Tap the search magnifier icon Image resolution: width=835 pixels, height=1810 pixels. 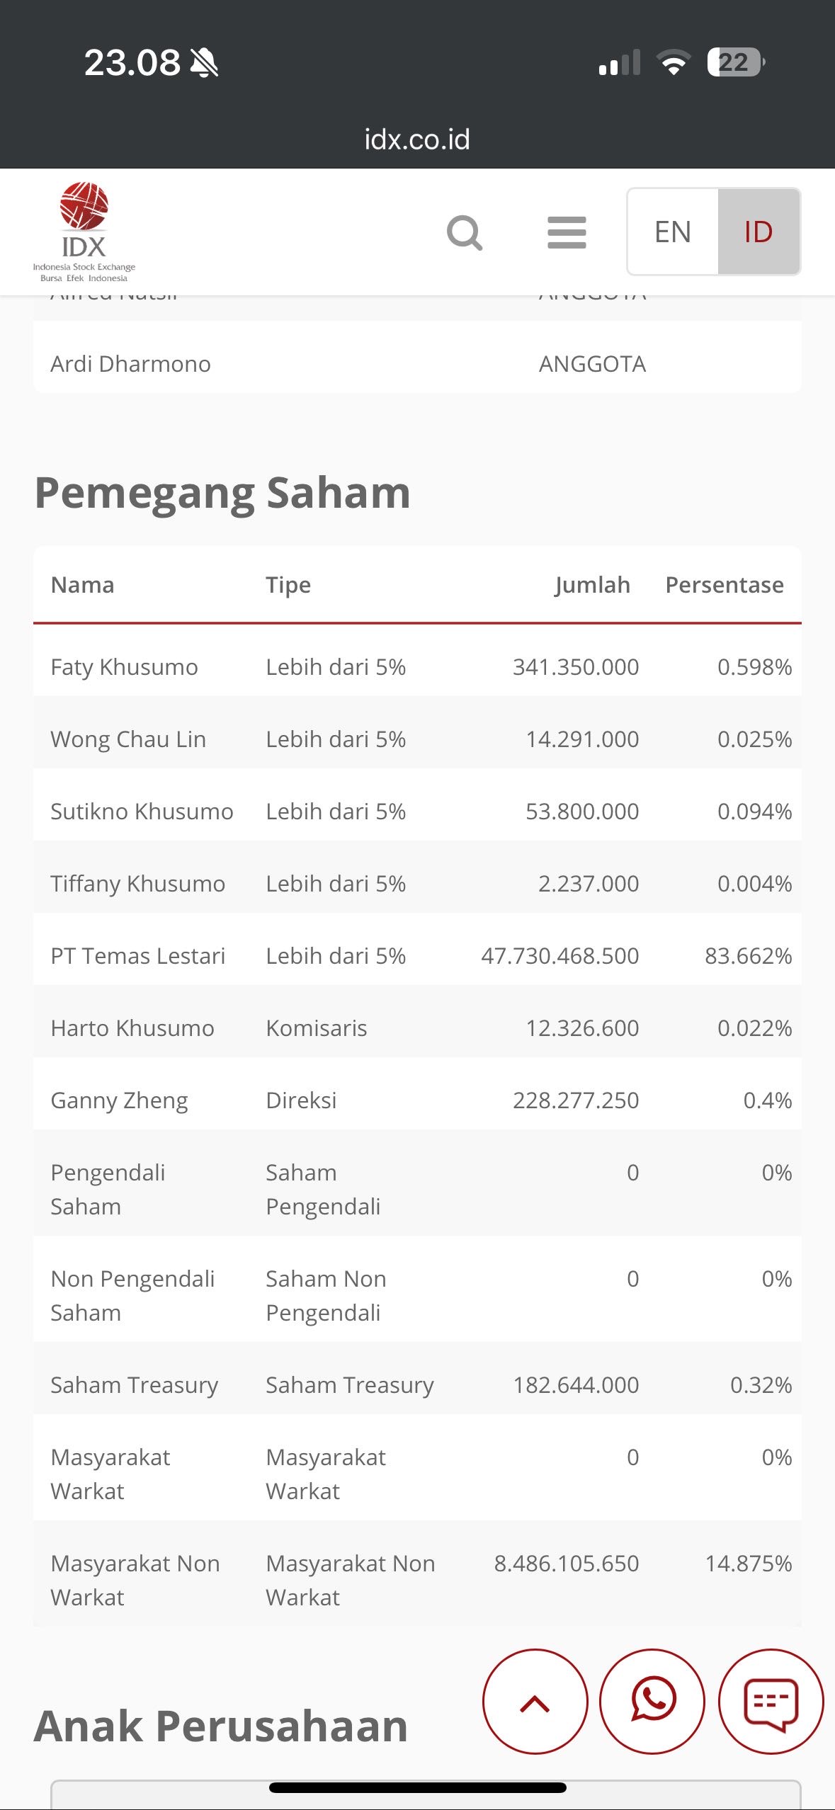tap(465, 232)
